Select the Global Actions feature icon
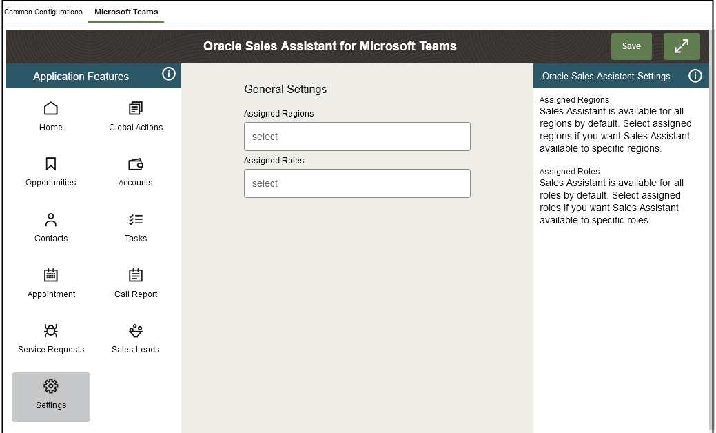The width and height of the screenshot is (716, 433). pyautogui.click(x=136, y=109)
